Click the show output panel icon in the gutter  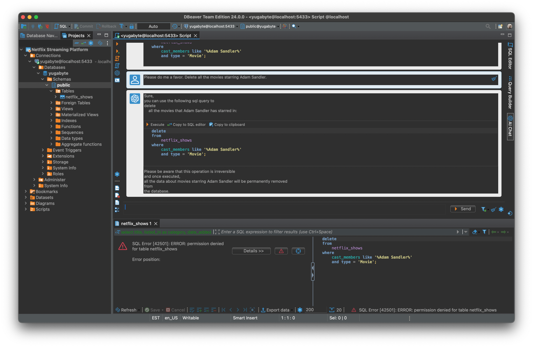(117, 188)
